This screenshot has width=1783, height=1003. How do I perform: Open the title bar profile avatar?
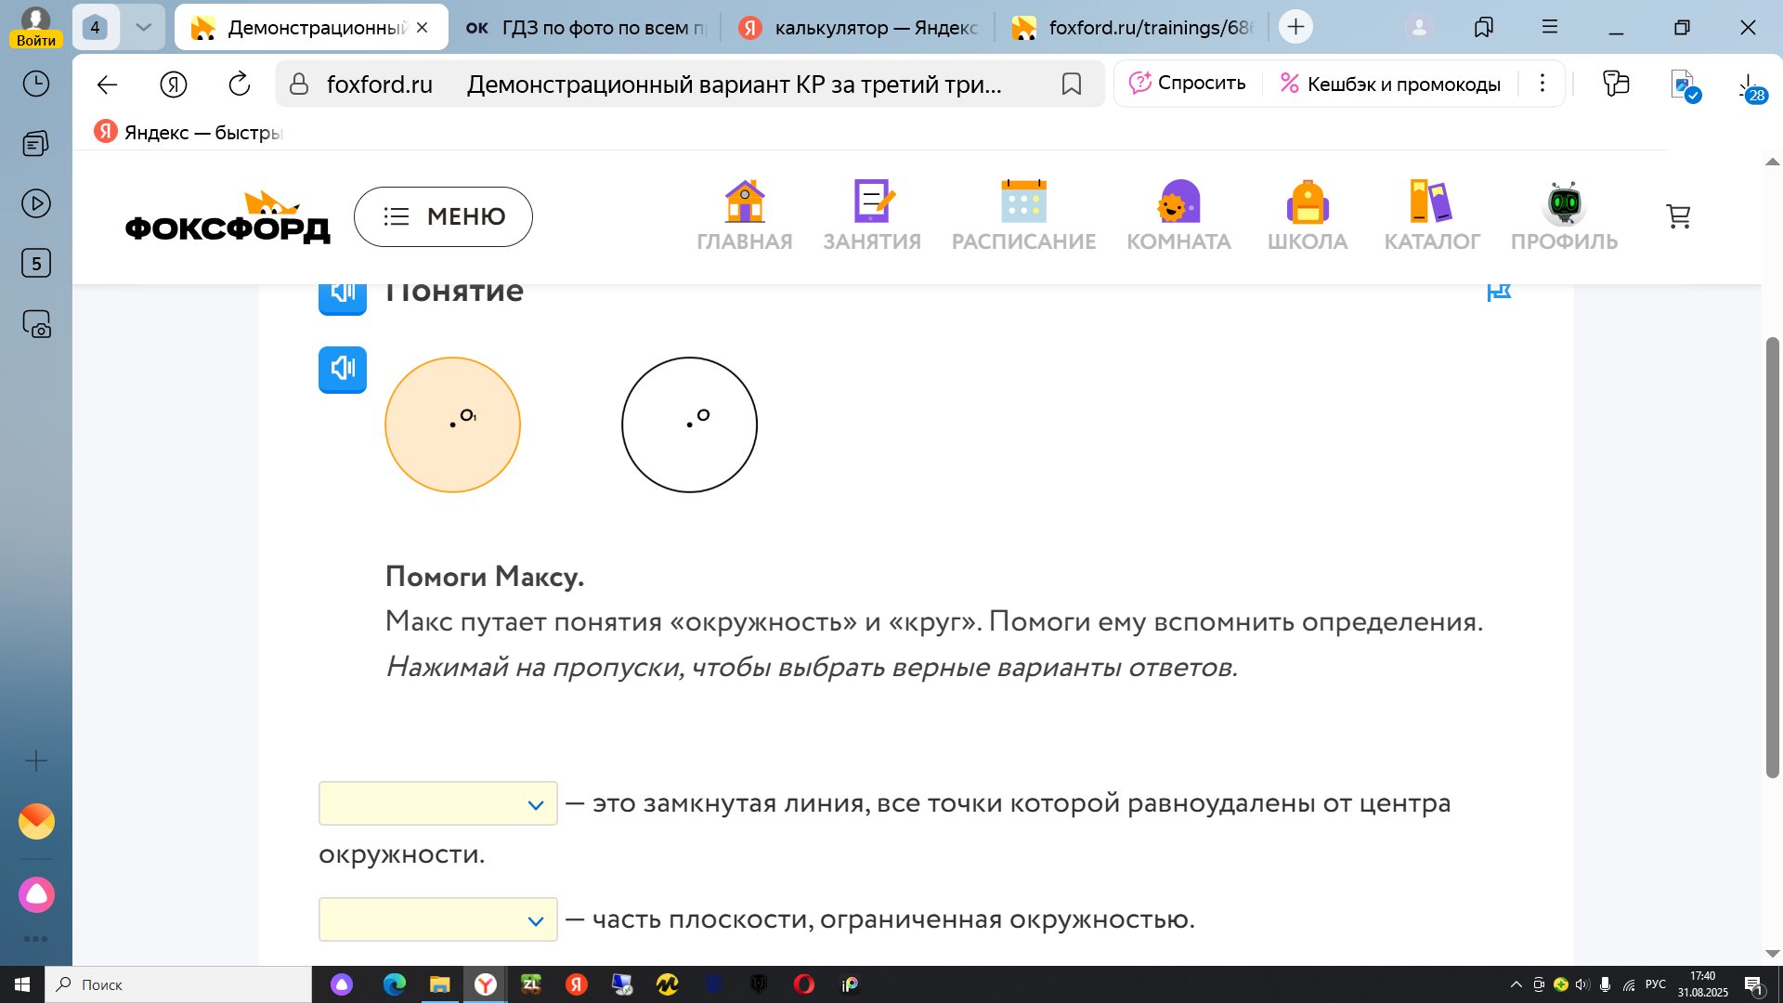tap(1419, 27)
